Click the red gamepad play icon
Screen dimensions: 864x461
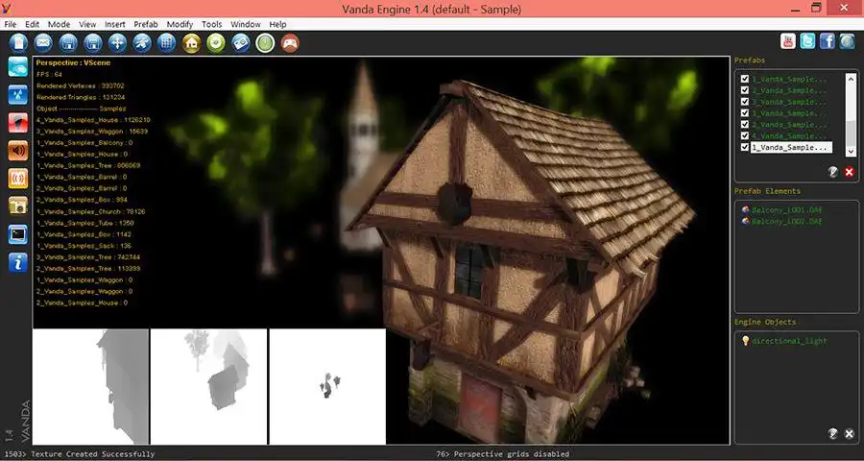coord(290,42)
